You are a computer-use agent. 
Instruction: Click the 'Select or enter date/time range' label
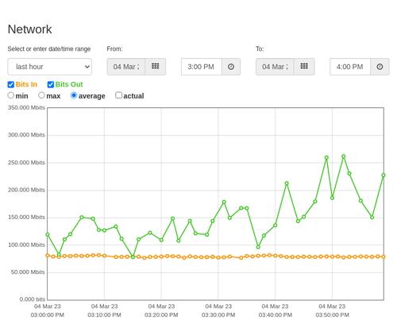(x=49, y=49)
